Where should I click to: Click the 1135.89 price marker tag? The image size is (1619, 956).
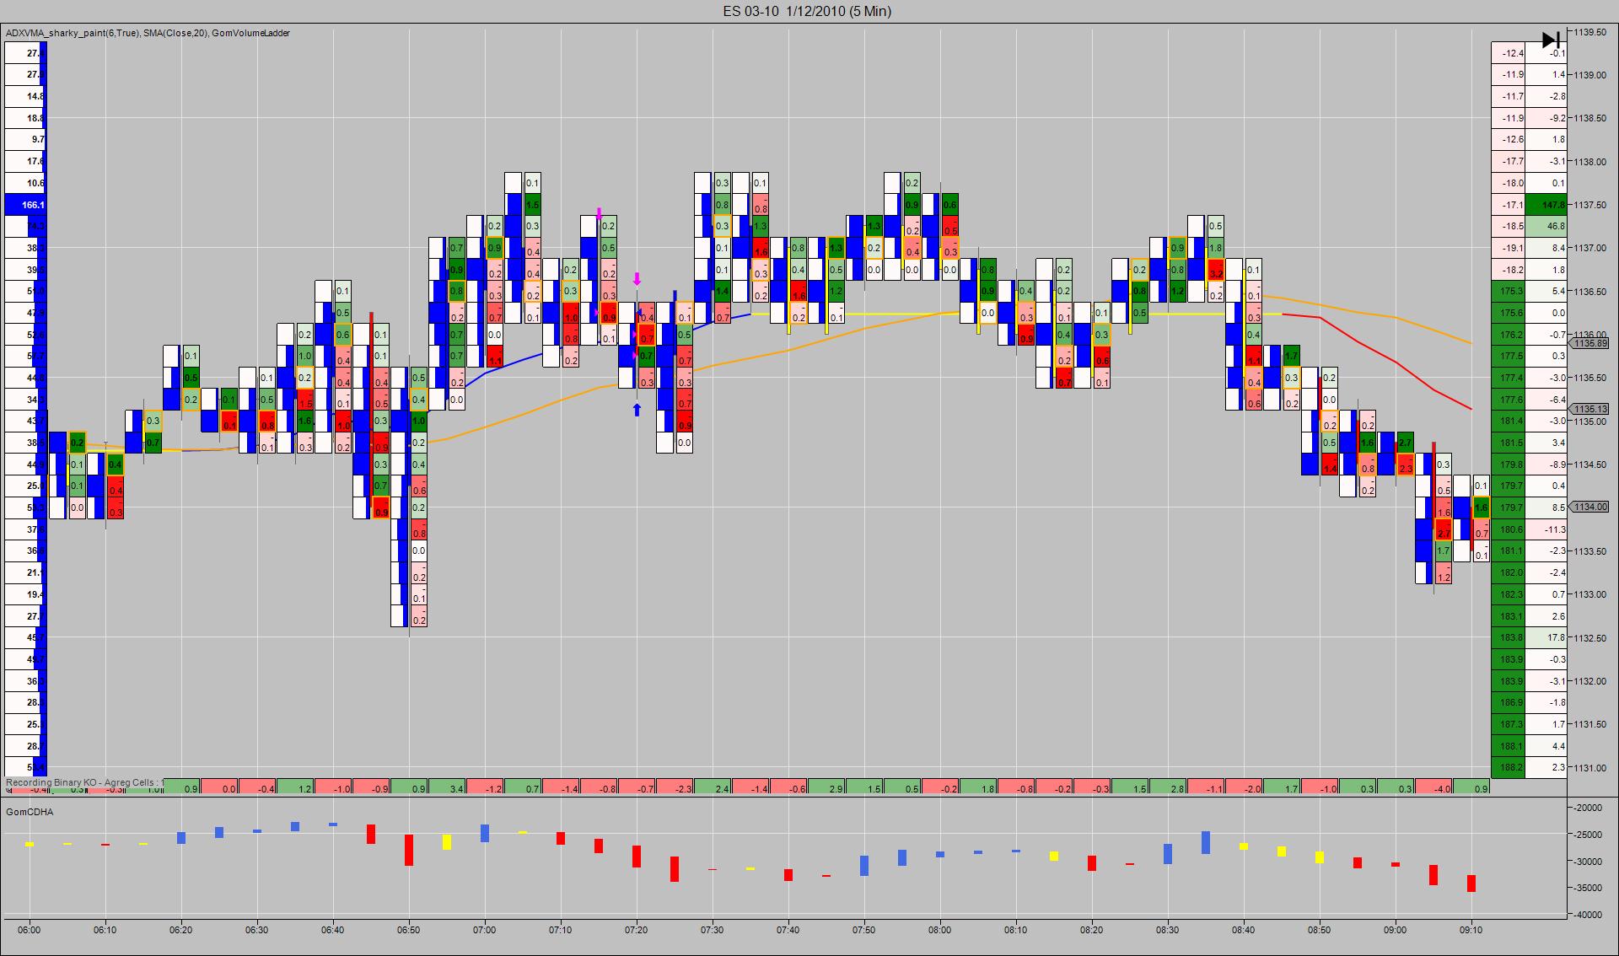[x=1589, y=343]
